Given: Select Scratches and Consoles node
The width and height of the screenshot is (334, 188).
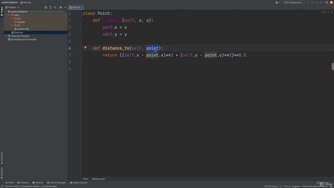Looking at the screenshot, I should [x=22, y=40].
